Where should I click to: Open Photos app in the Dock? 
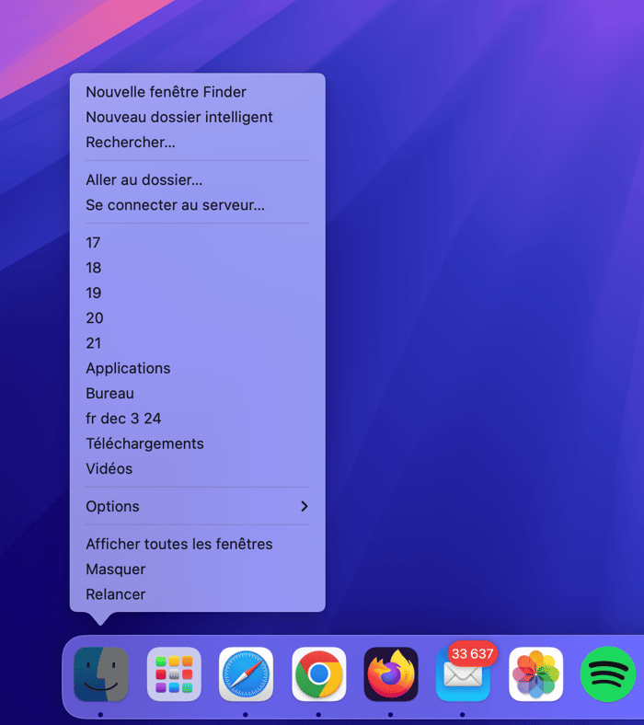(535, 673)
